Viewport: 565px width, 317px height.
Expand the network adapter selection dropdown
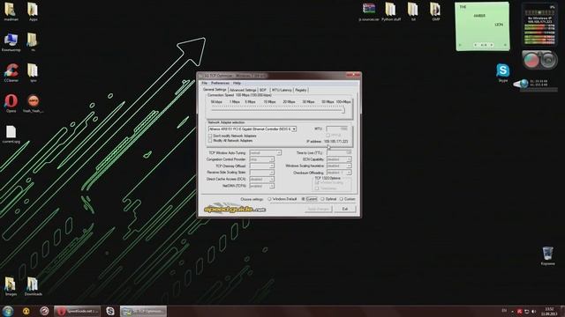[x=294, y=129]
